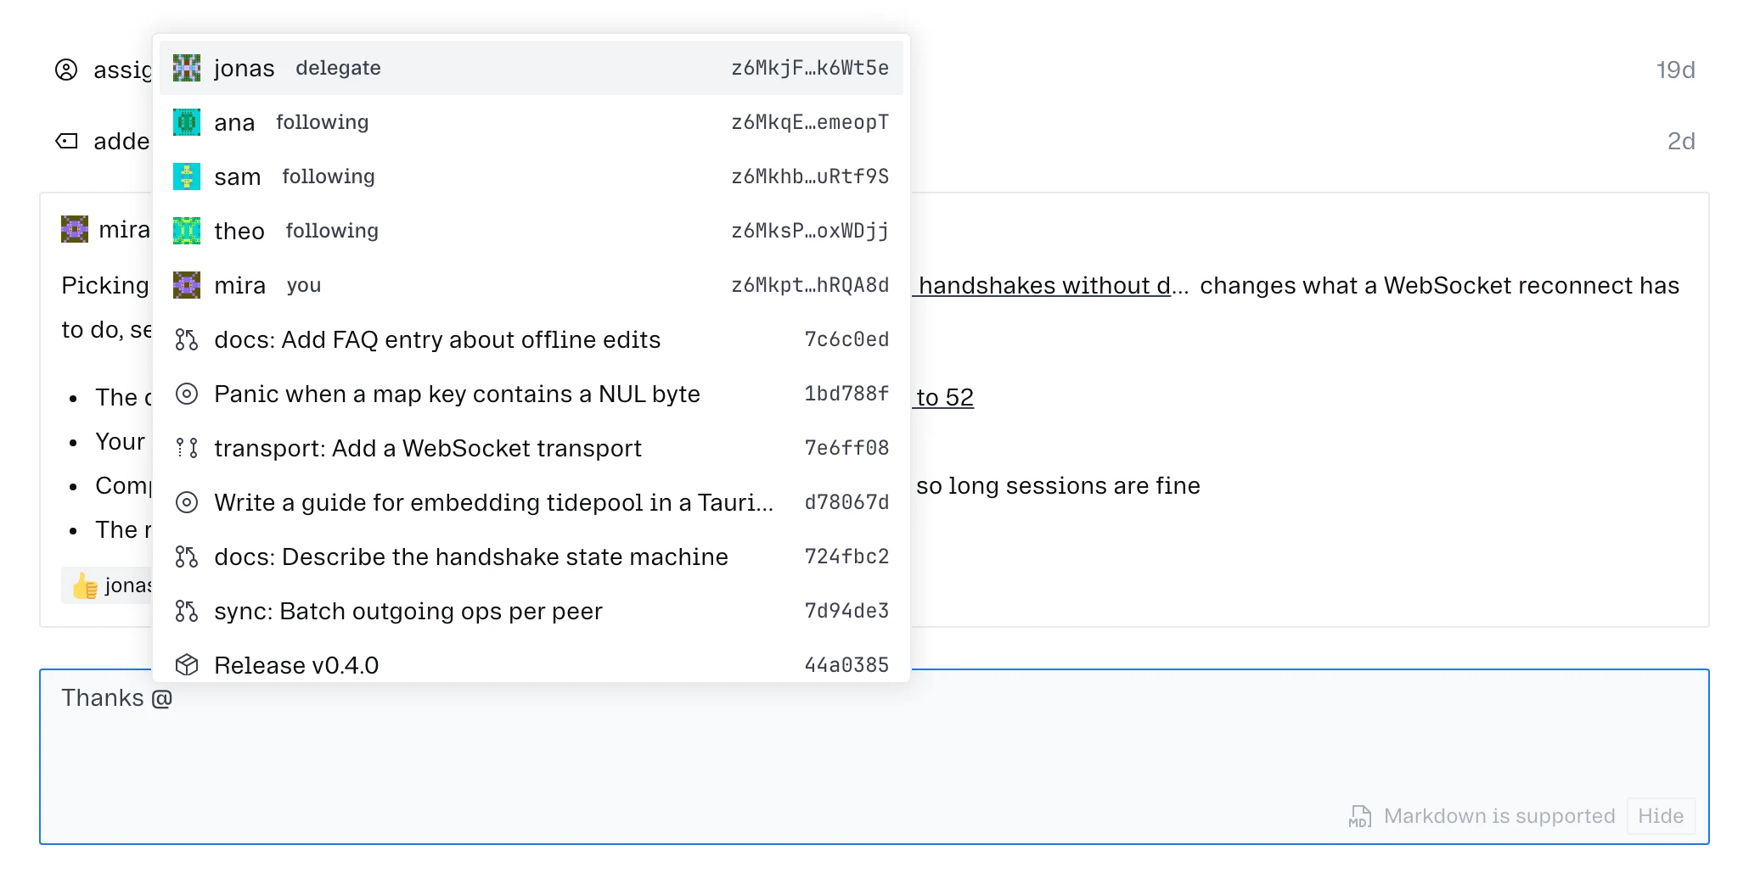The width and height of the screenshot is (1749, 884).
Task: Click the assign person icon
Action: [66, 70]
